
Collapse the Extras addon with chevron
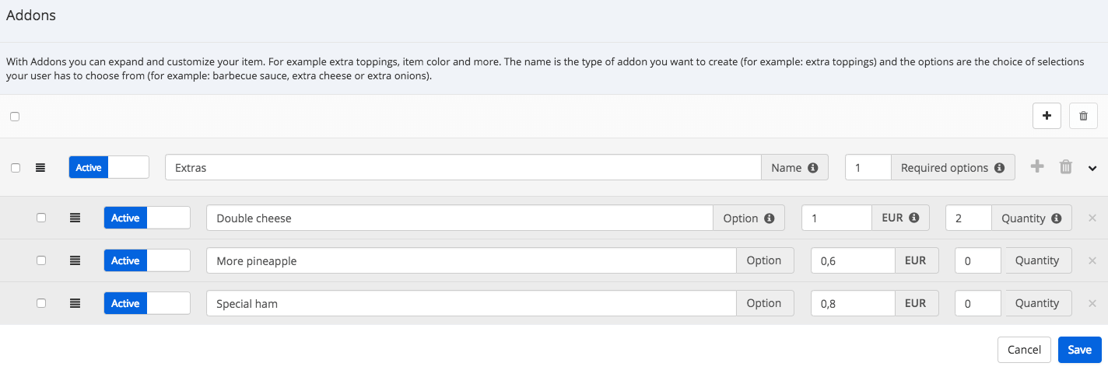tap(1092, 168)
